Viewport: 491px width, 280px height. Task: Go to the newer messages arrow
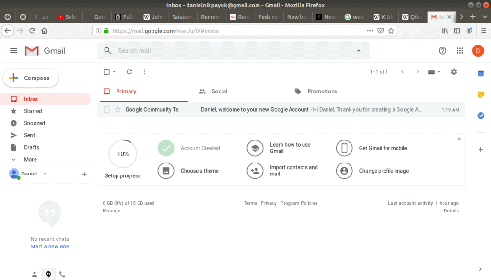[x=403, y=72]
